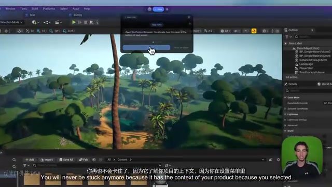Click the Details panel search field
Image resolution: width=332 pixels, height=187 pixels.
pyautogui.click(x=309, y=91)
